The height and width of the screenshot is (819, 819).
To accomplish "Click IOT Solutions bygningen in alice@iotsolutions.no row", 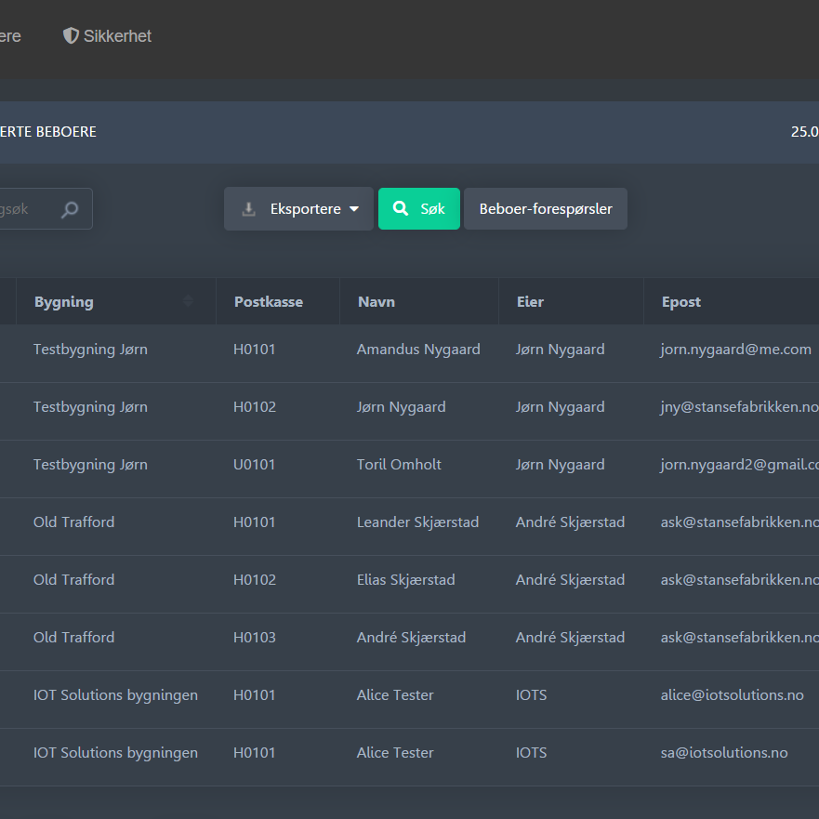I will 115,695.
